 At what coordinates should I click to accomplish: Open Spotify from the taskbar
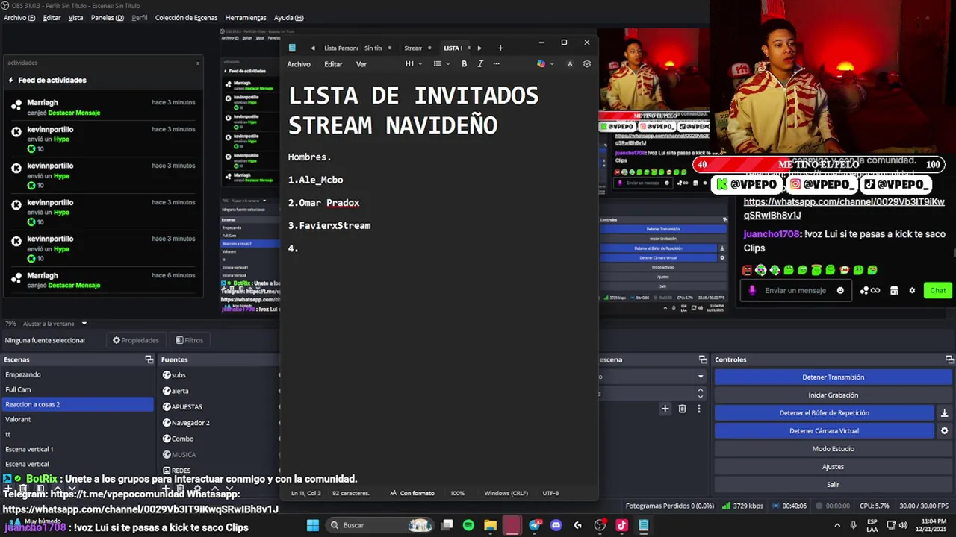pos(468,525)
